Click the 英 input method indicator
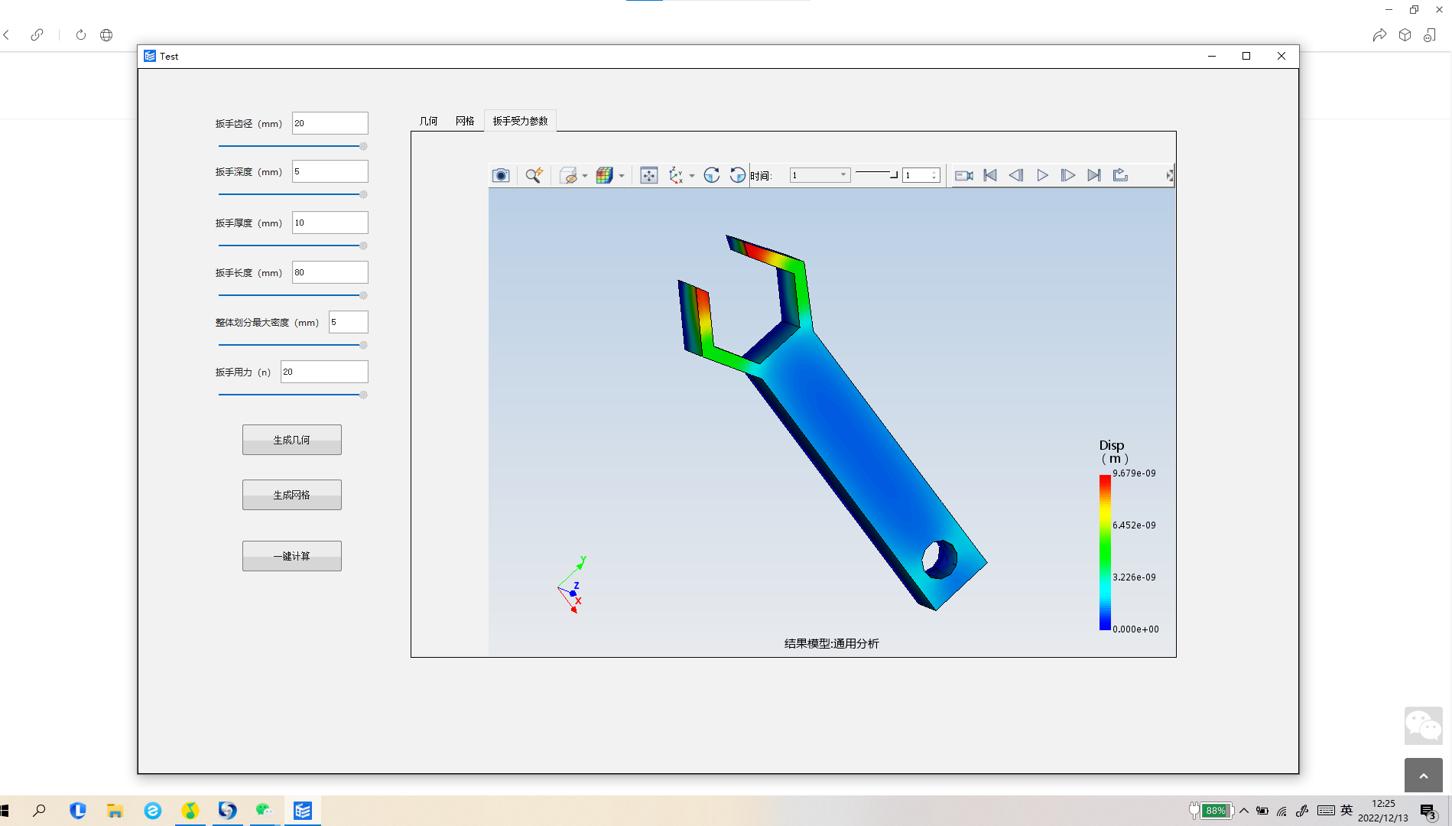Image resolution: width=1452 pixels, height=826 pixels. point(1346,811)
